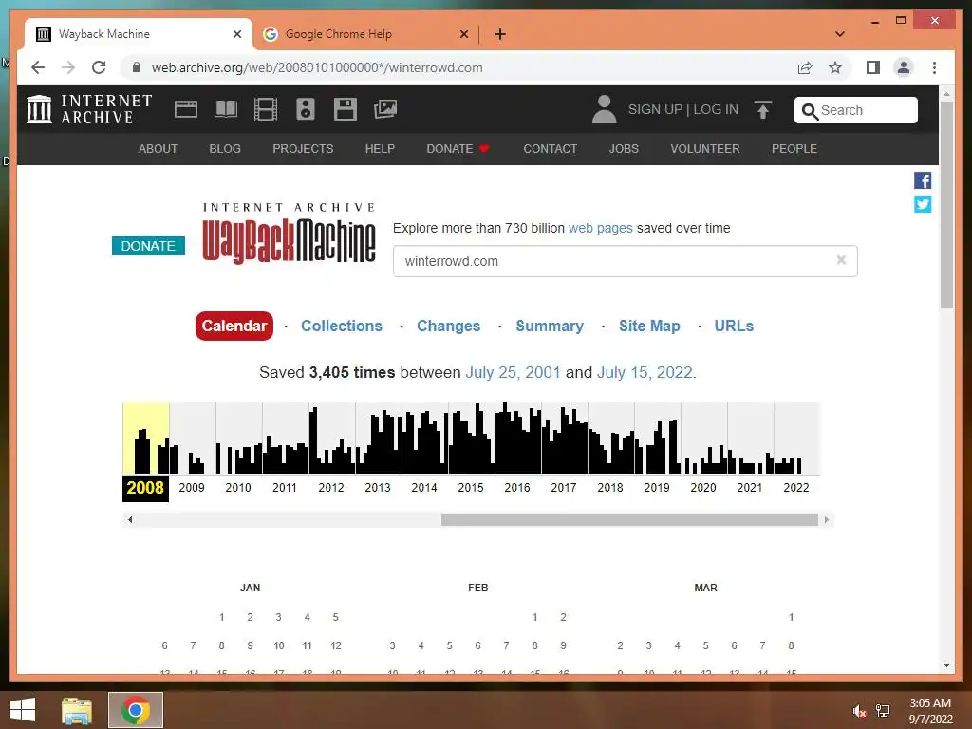Select the Calendar view tab

pyautogui.click(x=234, y=327)
